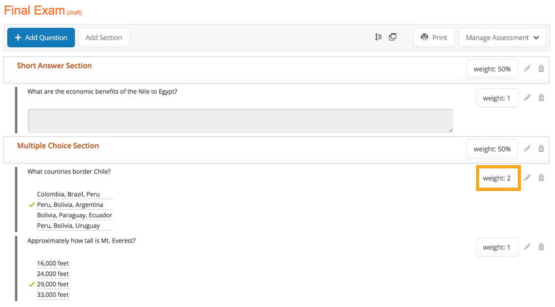555x307 pixels.
Task: Select answer Bolivia, Paraguay, Ecuador
Action: [x=74, y=215]
